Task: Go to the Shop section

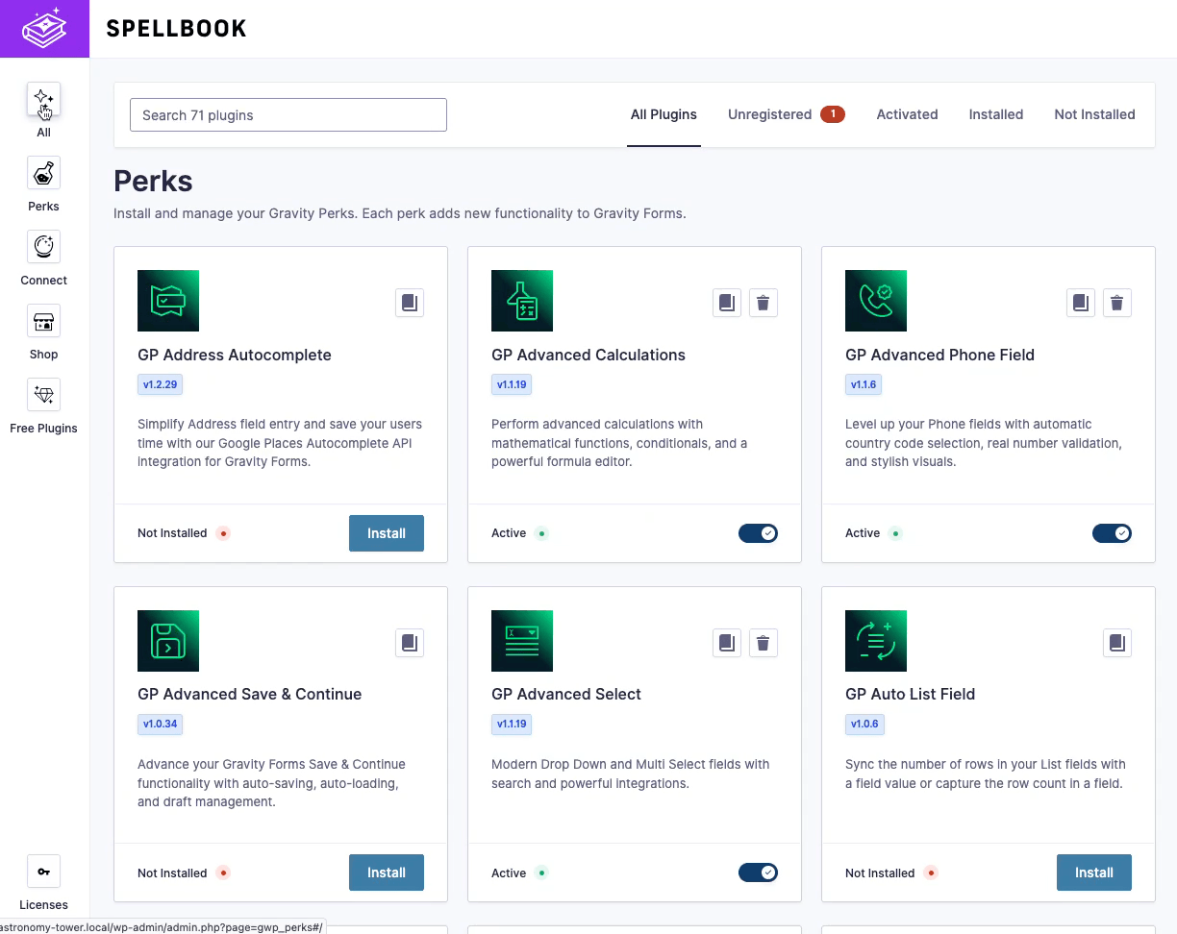Action: (44, 321)
